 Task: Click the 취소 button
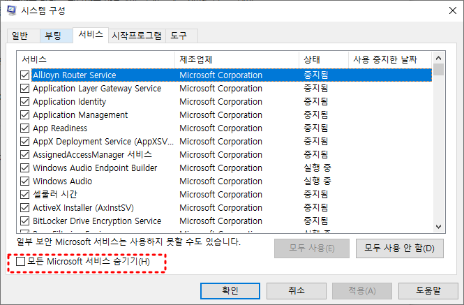point(297,290)
